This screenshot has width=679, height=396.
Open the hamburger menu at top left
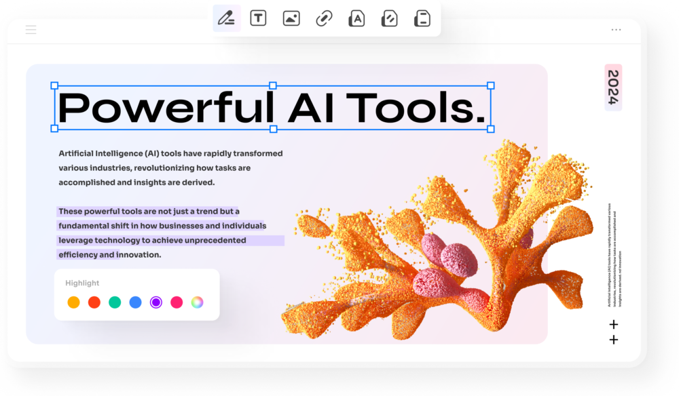pyautogui.click(x=31, y=30)
